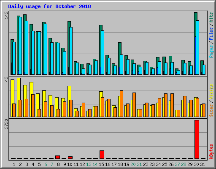Click day label "31" on the x-axis
The height and width of the screenshot is (169, 216).
click(202, 164)
